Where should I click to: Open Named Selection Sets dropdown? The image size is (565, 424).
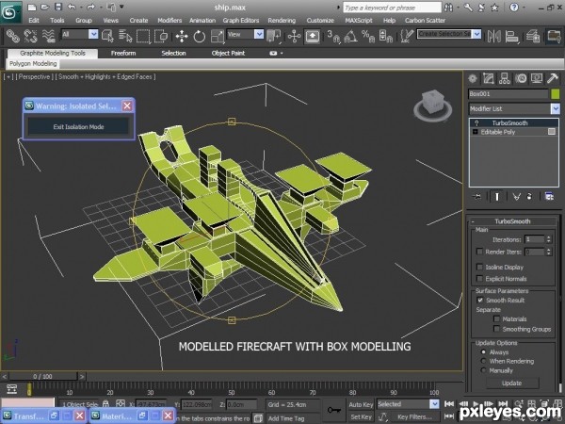pyautogui.click(x=477, y=34)
